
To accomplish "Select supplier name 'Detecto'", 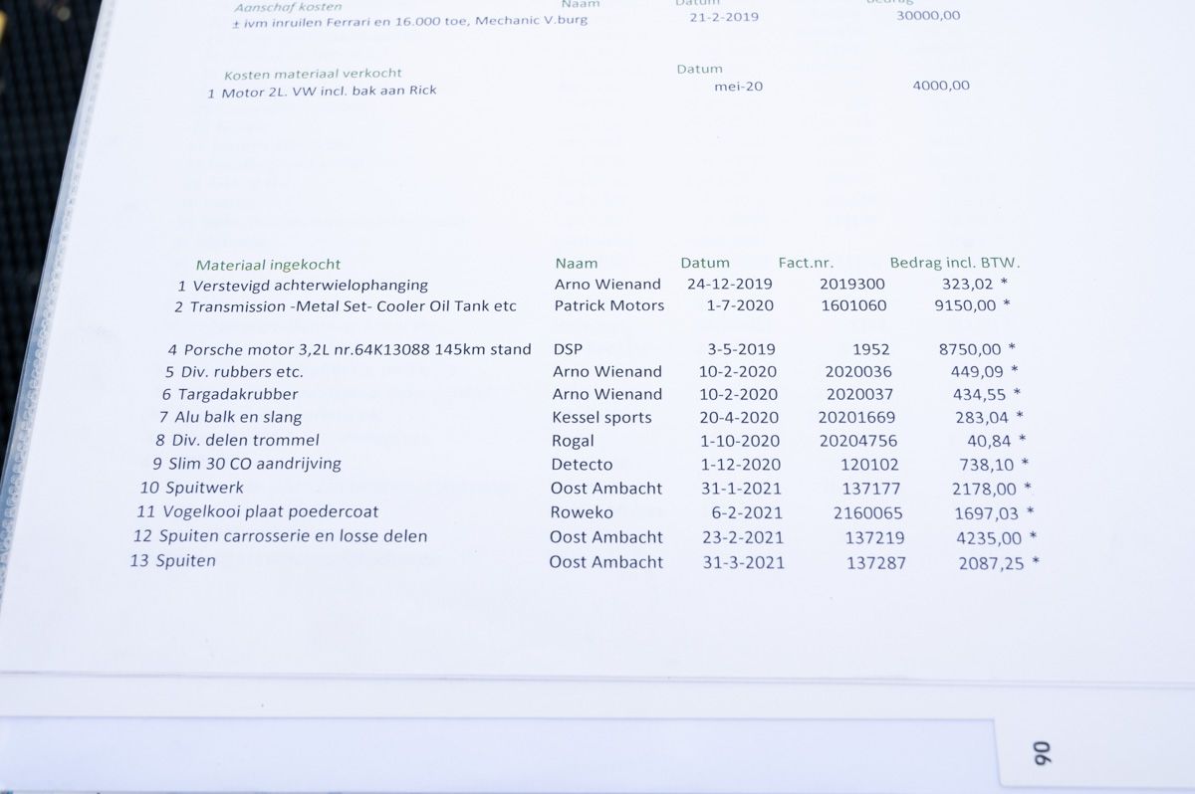I will tap(582, 464).
